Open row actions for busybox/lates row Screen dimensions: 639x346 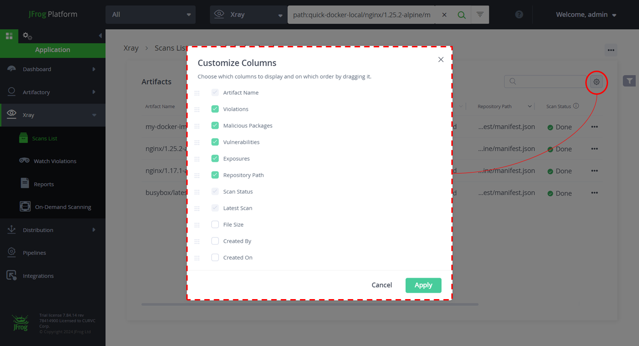pos(594,193)
